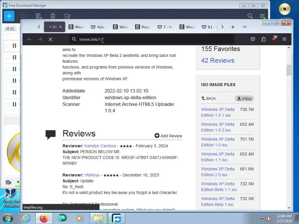The width and height of the screenshot is (299, 224).
Task: Open Windows Media Player from the taskbar
Action: click(x=80, y=218)
